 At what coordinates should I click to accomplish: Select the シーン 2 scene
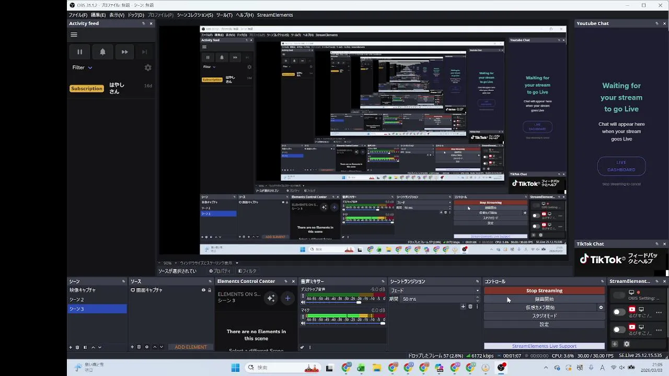(97, 300)
